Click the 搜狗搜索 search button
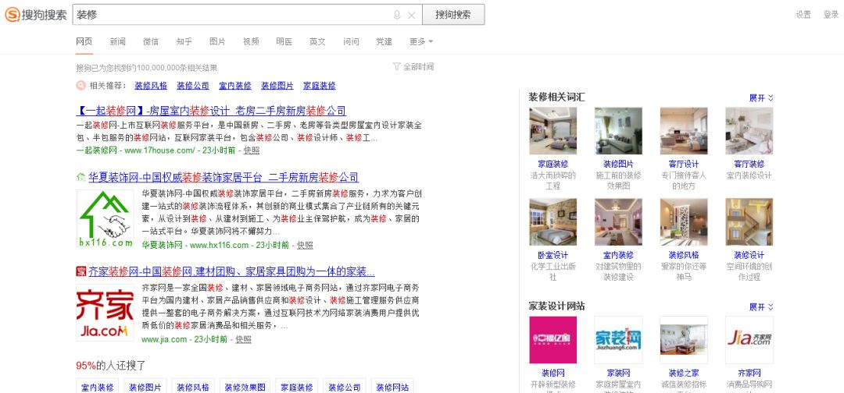Screen dimensions: 844x393 (453, 15)
